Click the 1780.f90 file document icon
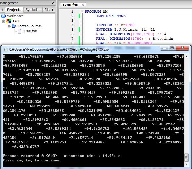Screen dimensions: 192x169 point(20,31)
